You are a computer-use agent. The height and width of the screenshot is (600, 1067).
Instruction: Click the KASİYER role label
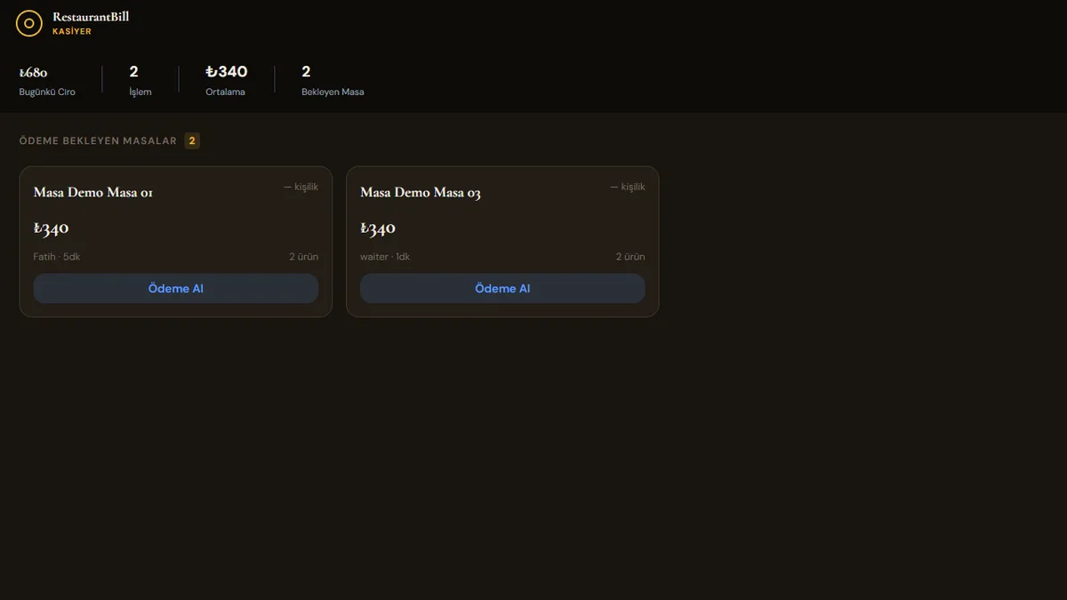coord(72,32)
